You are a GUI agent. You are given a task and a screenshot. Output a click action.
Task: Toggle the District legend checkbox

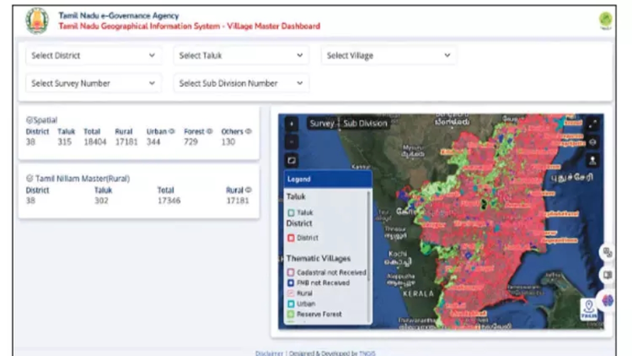291,238
